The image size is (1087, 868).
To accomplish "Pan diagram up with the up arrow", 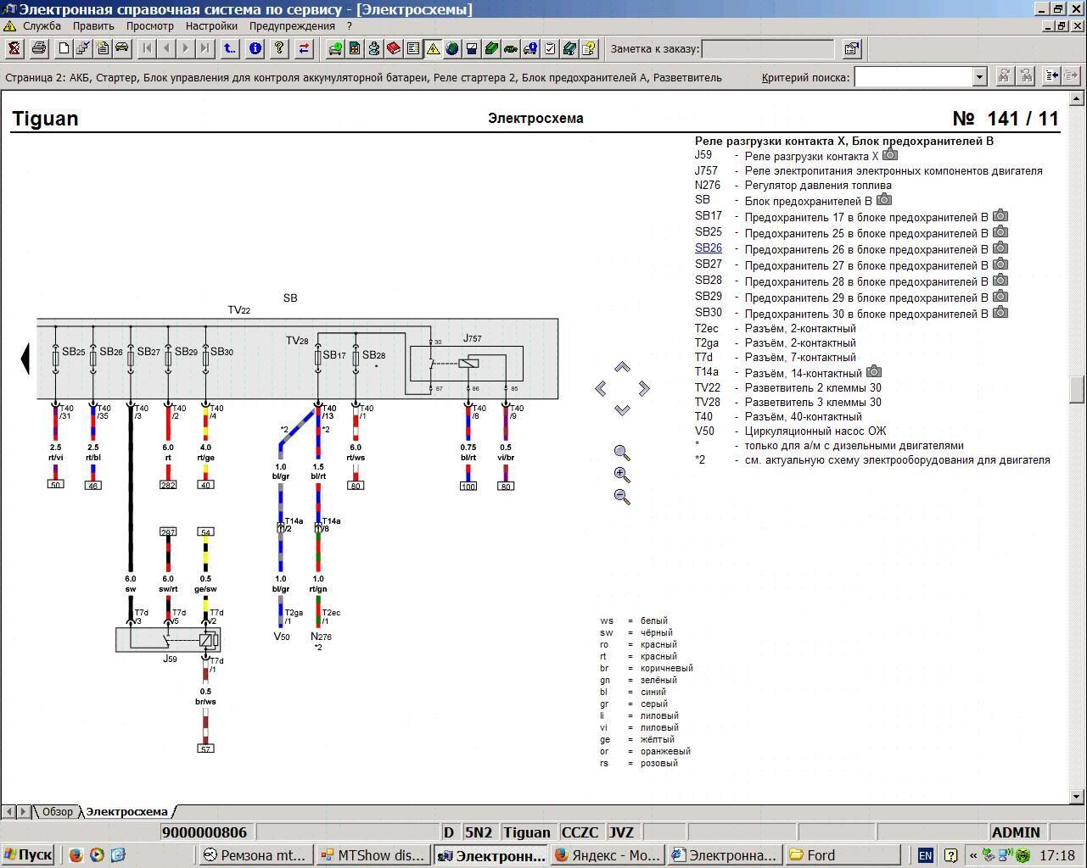I will coord(622,367).
